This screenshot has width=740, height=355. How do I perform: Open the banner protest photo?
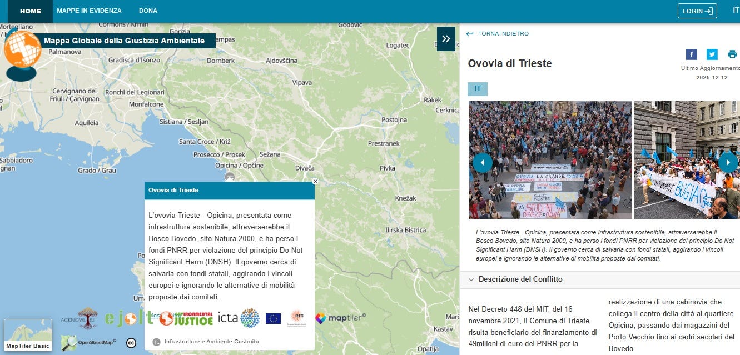(x=687, y=160)
